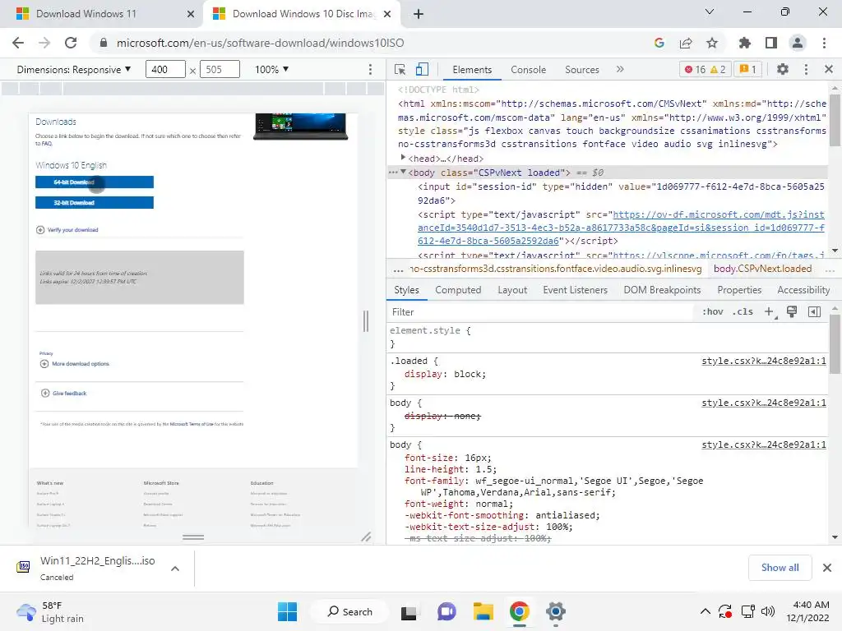Open Chrome three-dot menu
The image size is (842, 631).
click(824, 43)
